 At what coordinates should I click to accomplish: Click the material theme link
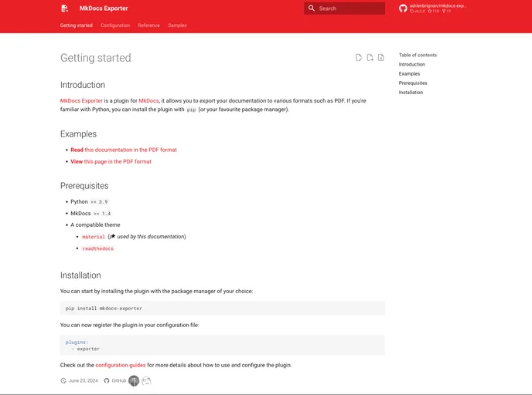pos(94,237)
